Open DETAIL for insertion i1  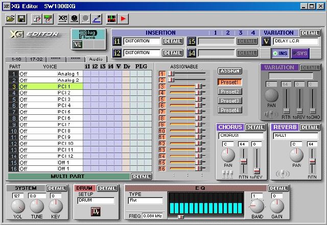pos(173,41)
